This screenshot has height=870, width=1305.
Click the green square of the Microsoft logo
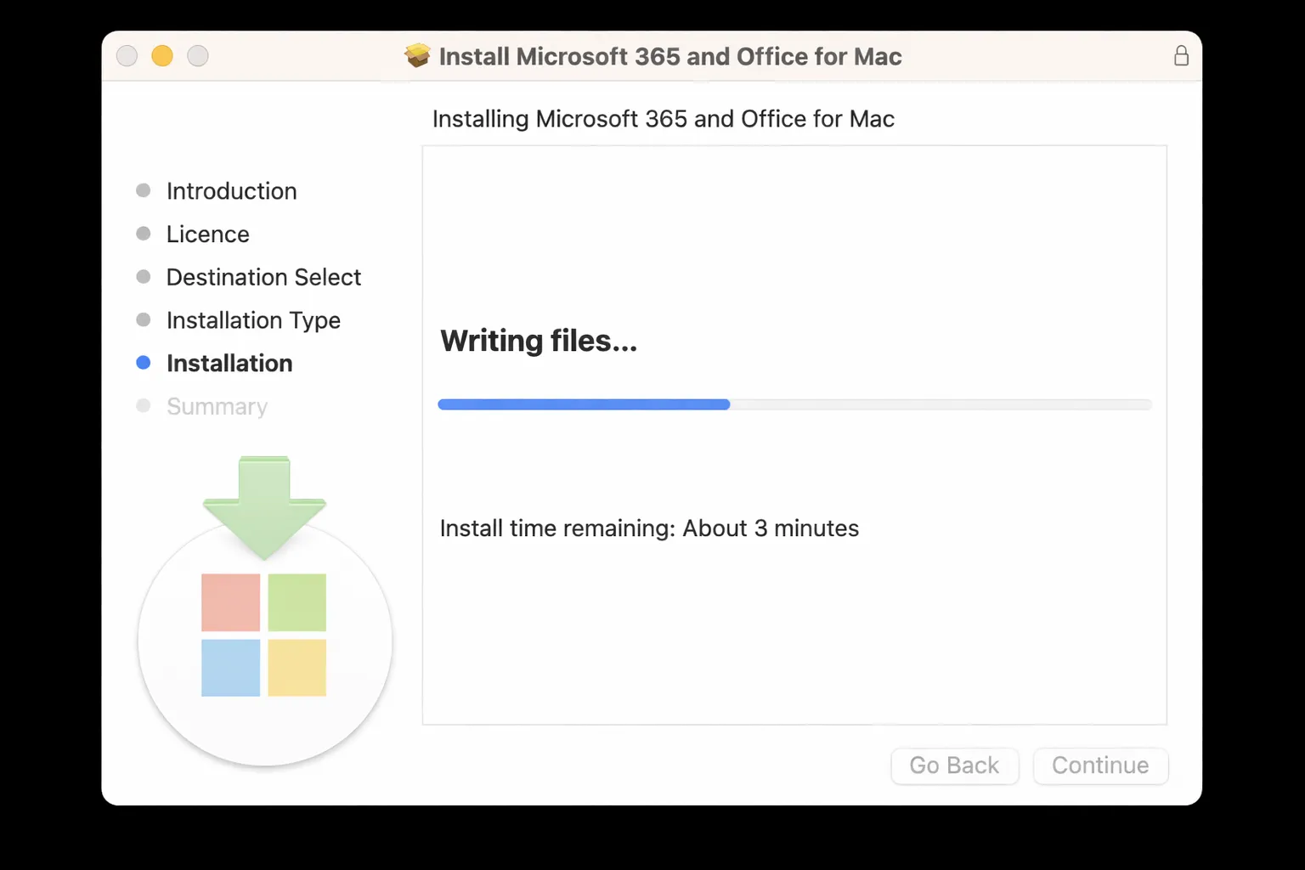(x=297, y=603)
